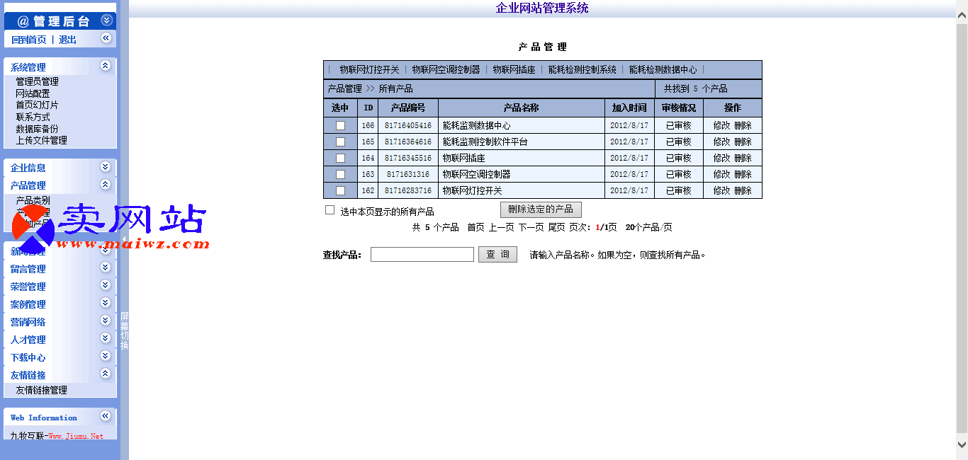Click 删除 for 物联网插座 row

point(743,159)
